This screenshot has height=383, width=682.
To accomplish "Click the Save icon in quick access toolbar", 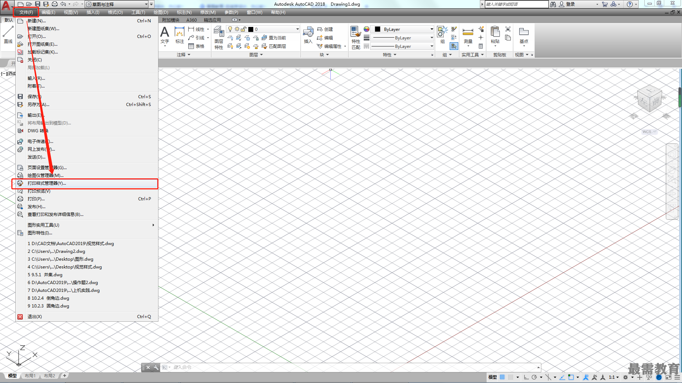I will 38,4.
